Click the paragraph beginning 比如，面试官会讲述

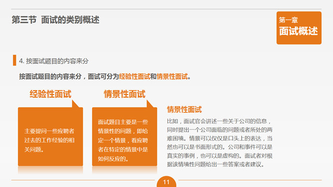[x=220, y=143]
